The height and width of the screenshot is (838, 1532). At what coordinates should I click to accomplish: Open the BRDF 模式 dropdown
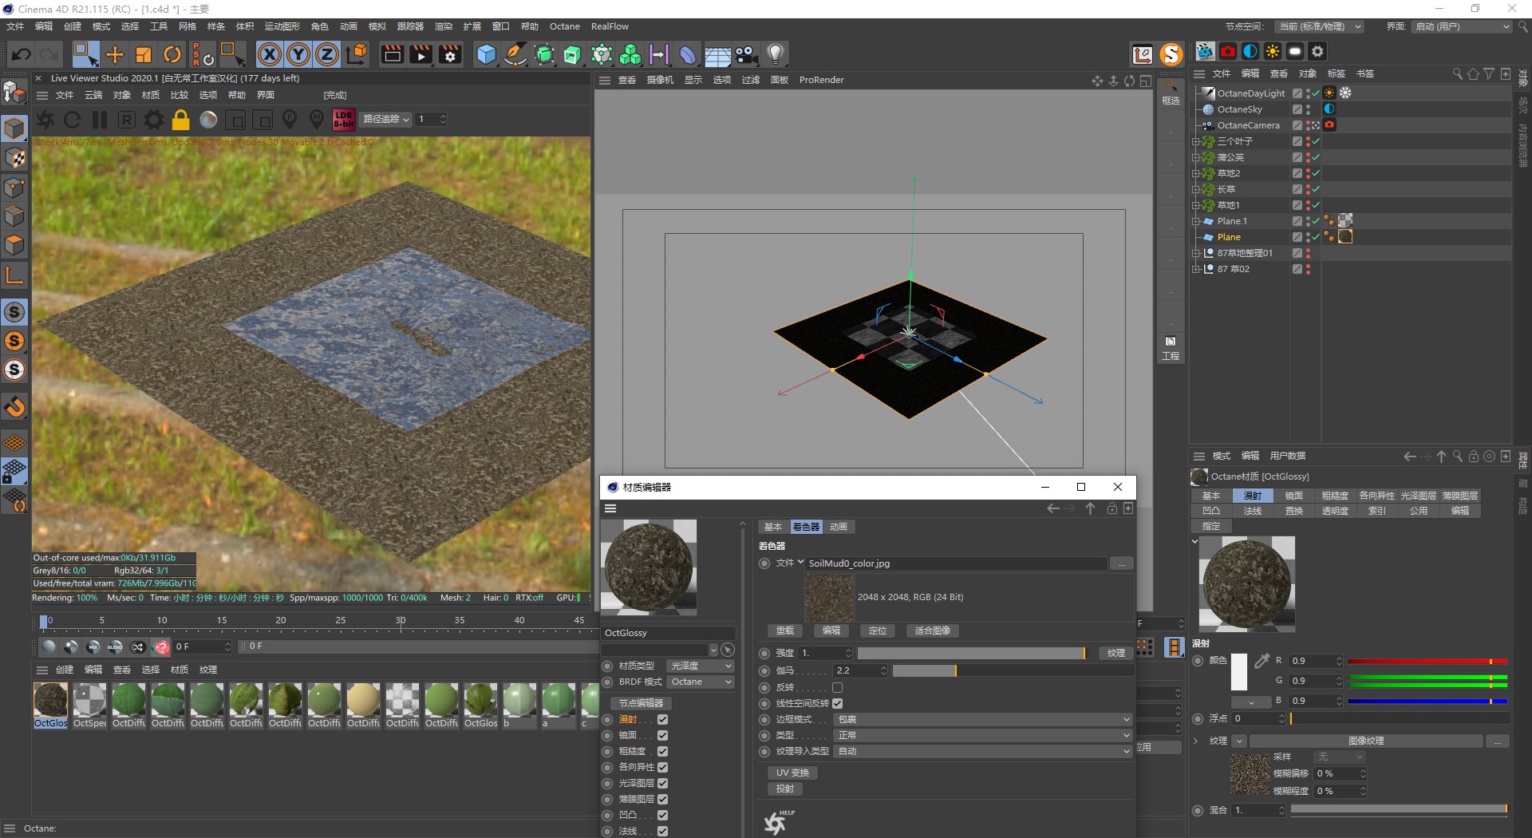tap(700, 682)
